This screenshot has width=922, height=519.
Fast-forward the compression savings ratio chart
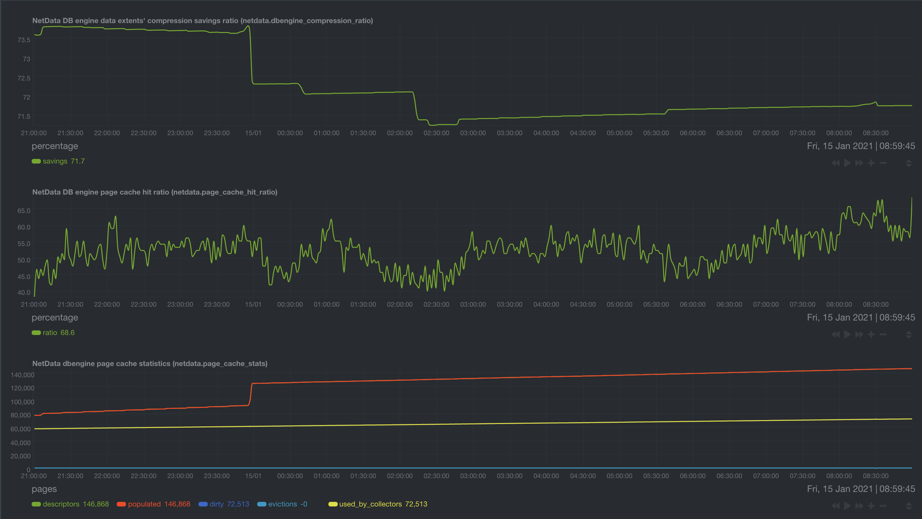[859, 163]
